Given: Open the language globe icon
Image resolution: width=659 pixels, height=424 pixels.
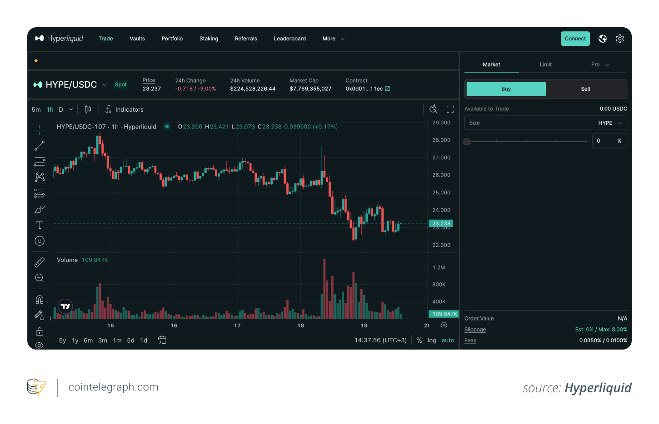Looking at the screenshot, I should [603, 39].
